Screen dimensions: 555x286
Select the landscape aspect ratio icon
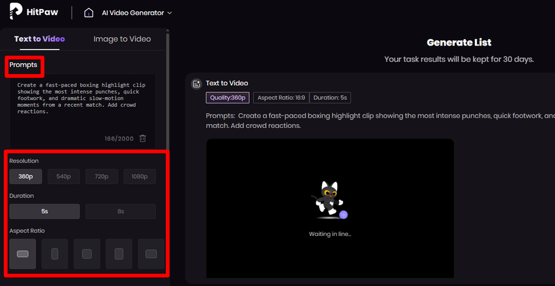pyautogui.click(x=23, y=253)
